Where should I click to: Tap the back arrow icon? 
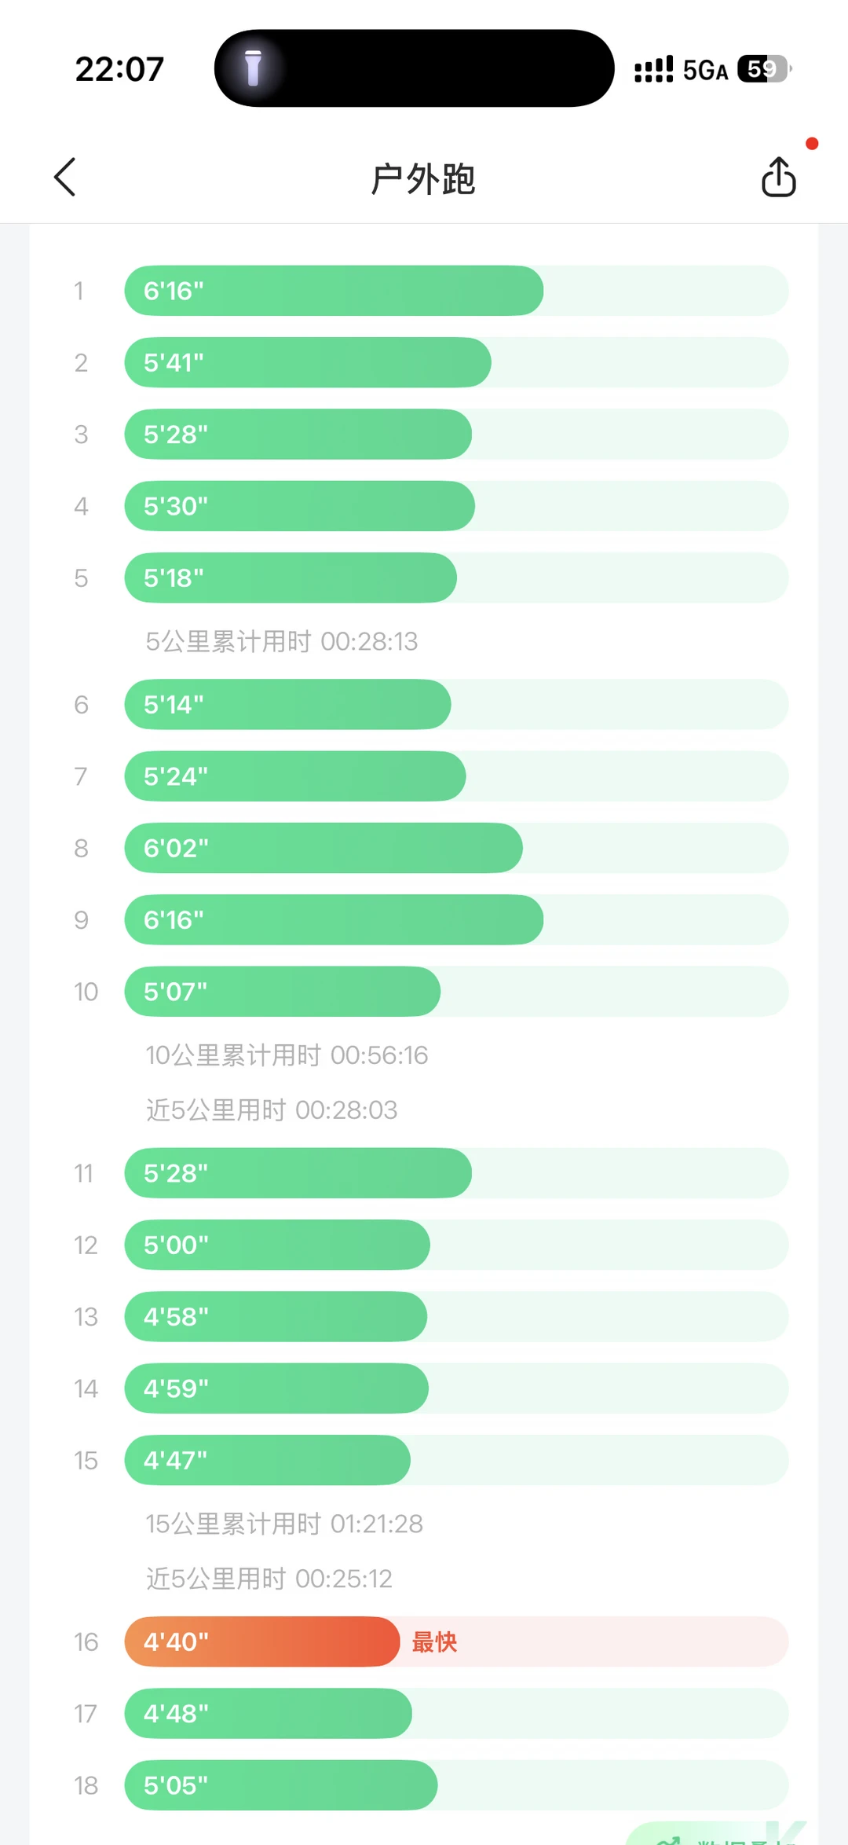point(65,177)
